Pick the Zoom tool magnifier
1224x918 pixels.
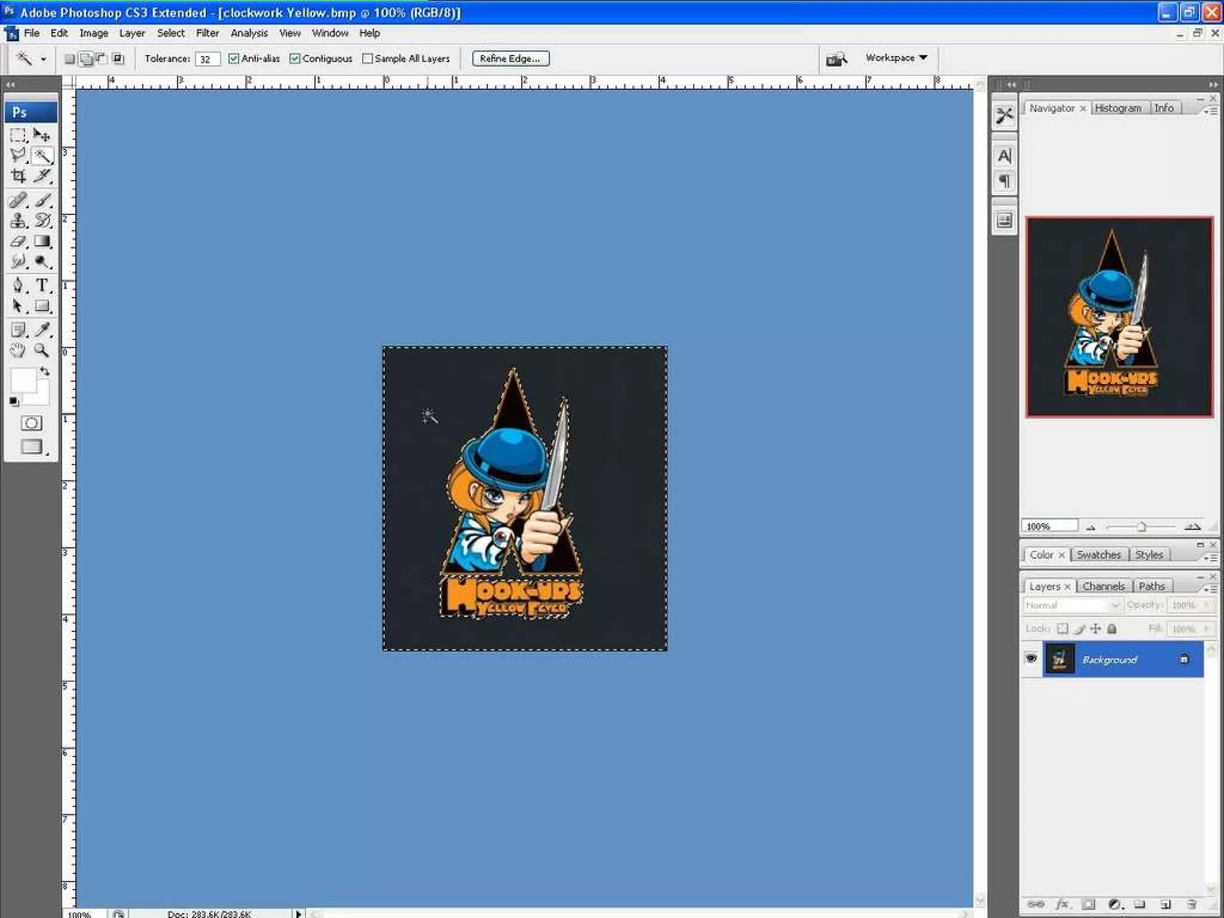pos(41,350)
